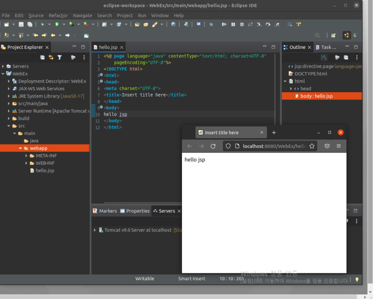Collapse All in Project Explorer

point(42,57)
